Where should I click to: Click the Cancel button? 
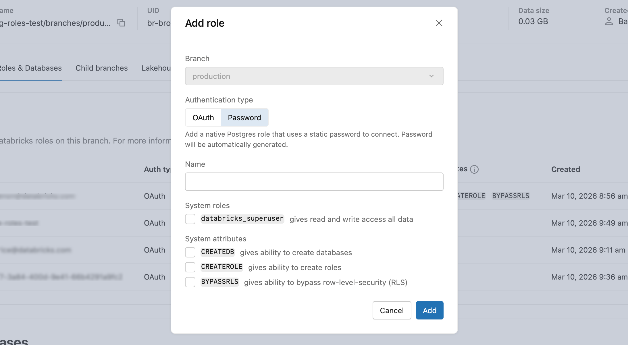(392, 310)
